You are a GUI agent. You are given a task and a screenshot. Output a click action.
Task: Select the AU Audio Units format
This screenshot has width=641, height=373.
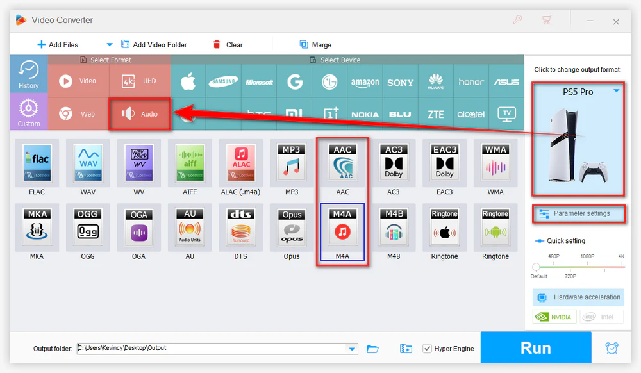pyautogui.click(x=190, y=228)
